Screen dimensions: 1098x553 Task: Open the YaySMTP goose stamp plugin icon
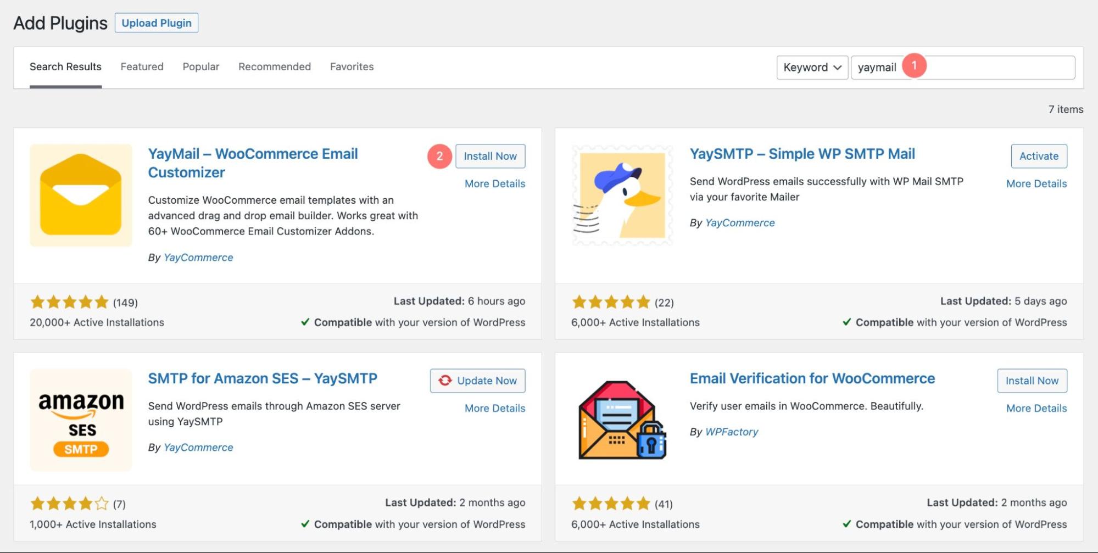click(x=622, y=195)
